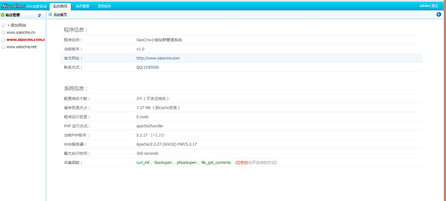Image resolution: width=446 pixels, height=201 pixels.
Task: Click the bullet icon before +添加网站
Action: tap(3, 25)
